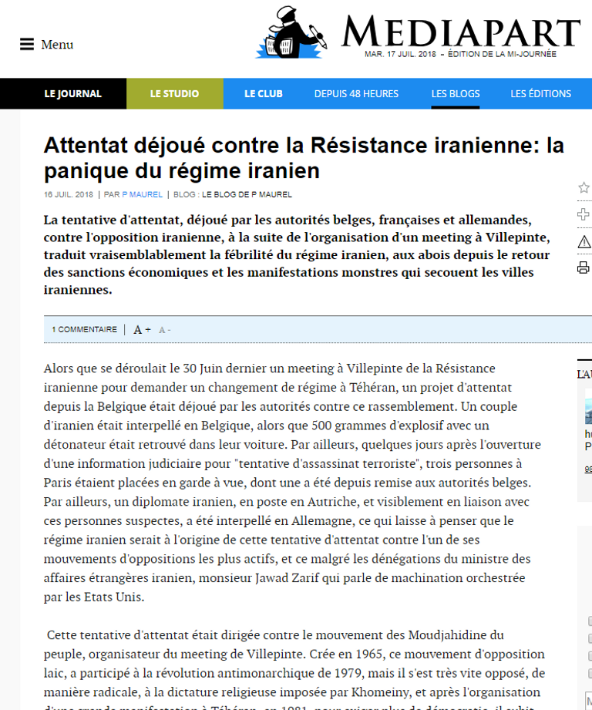This screenshot has width=592, height=710.
Task: Click the MEDIAPART title text
Action: (460, 31)
